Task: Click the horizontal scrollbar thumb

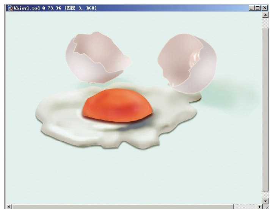Action: (x=123, y=207)
